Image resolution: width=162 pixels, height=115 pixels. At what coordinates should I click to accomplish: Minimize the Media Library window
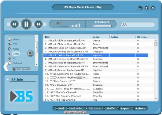[x=140, y=8]
